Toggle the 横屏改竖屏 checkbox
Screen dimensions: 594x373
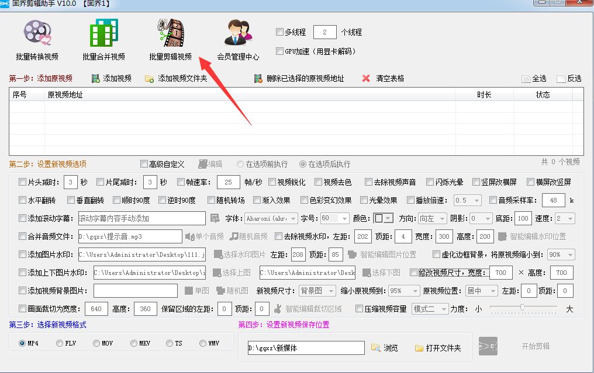[x=530, y=182]
